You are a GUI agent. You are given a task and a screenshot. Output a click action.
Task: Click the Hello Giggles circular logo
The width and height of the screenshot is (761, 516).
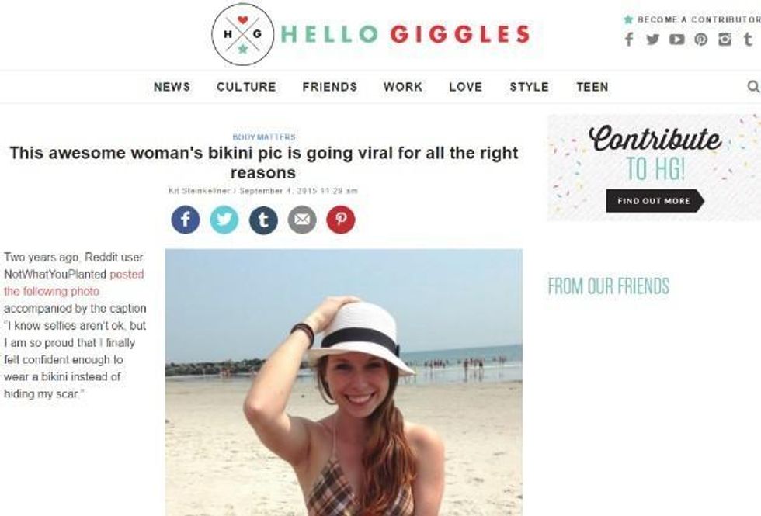pyautogui.click(x=242, y=34)
